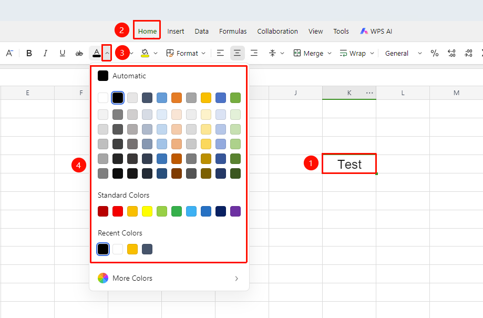
Task: Open the Format dropdown
Action: [x=186, y=53]
